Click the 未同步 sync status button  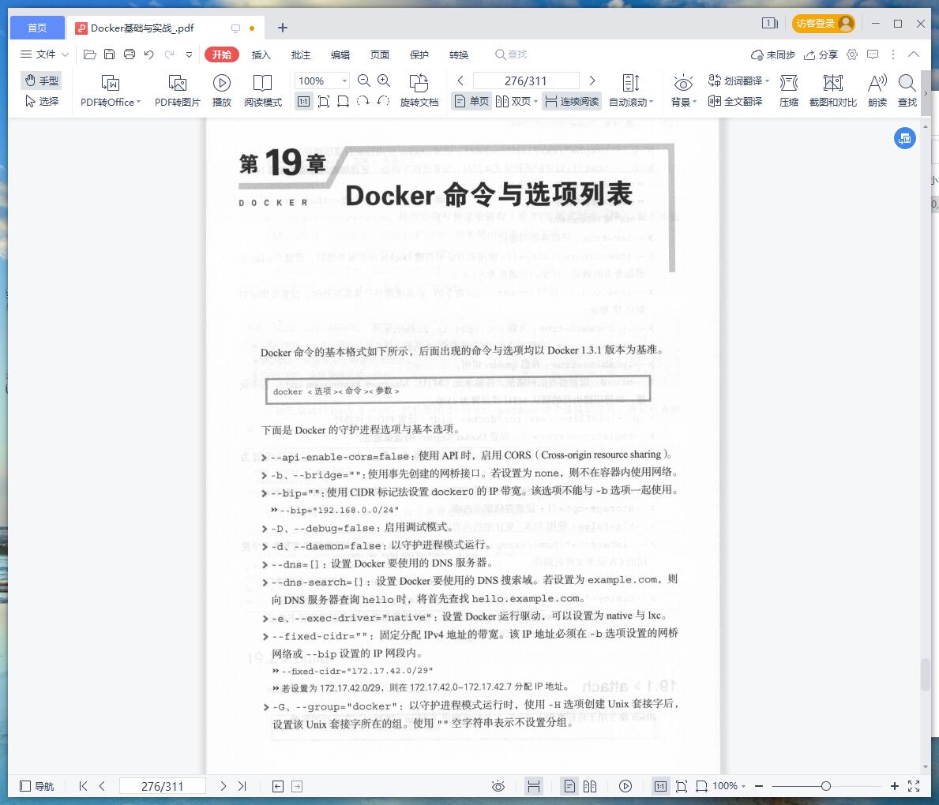click(772, 54)
